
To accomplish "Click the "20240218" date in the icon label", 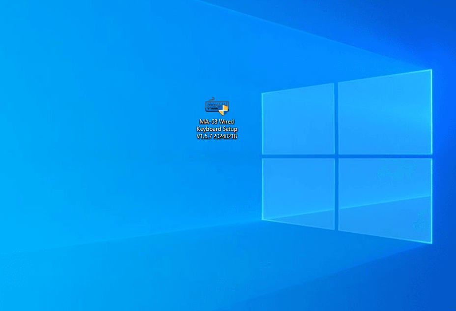I will click(226, 136).
